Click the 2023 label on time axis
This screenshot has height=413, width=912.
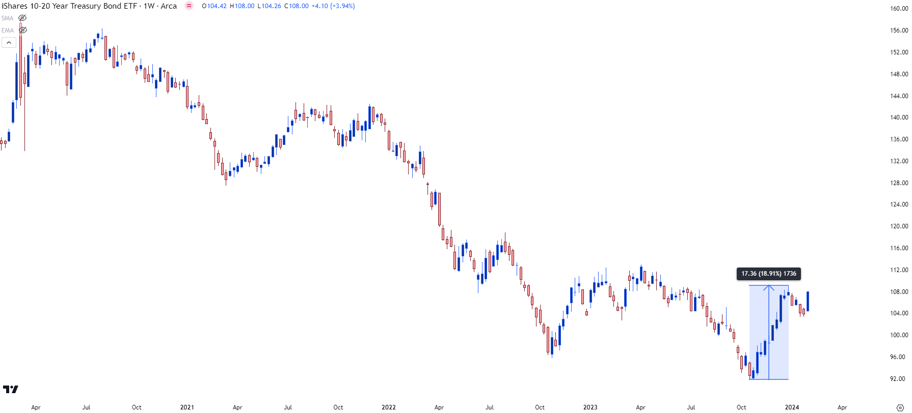591,407
